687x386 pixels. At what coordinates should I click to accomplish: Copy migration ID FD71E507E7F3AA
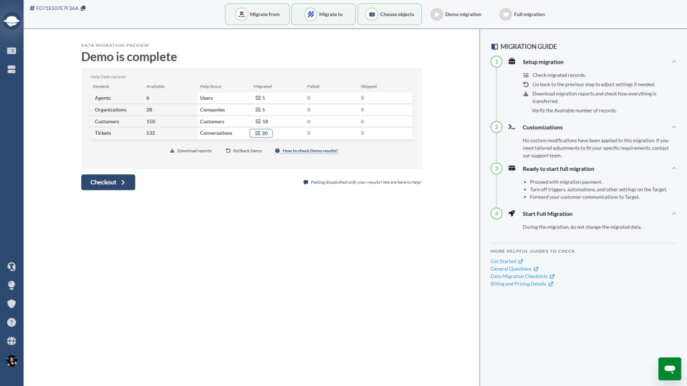tap(83, 8)
